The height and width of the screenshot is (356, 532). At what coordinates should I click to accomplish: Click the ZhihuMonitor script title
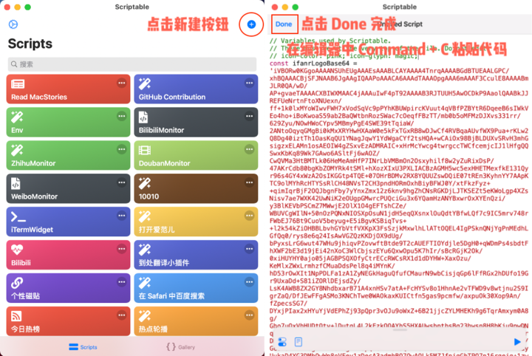click(x=33, y=163)
